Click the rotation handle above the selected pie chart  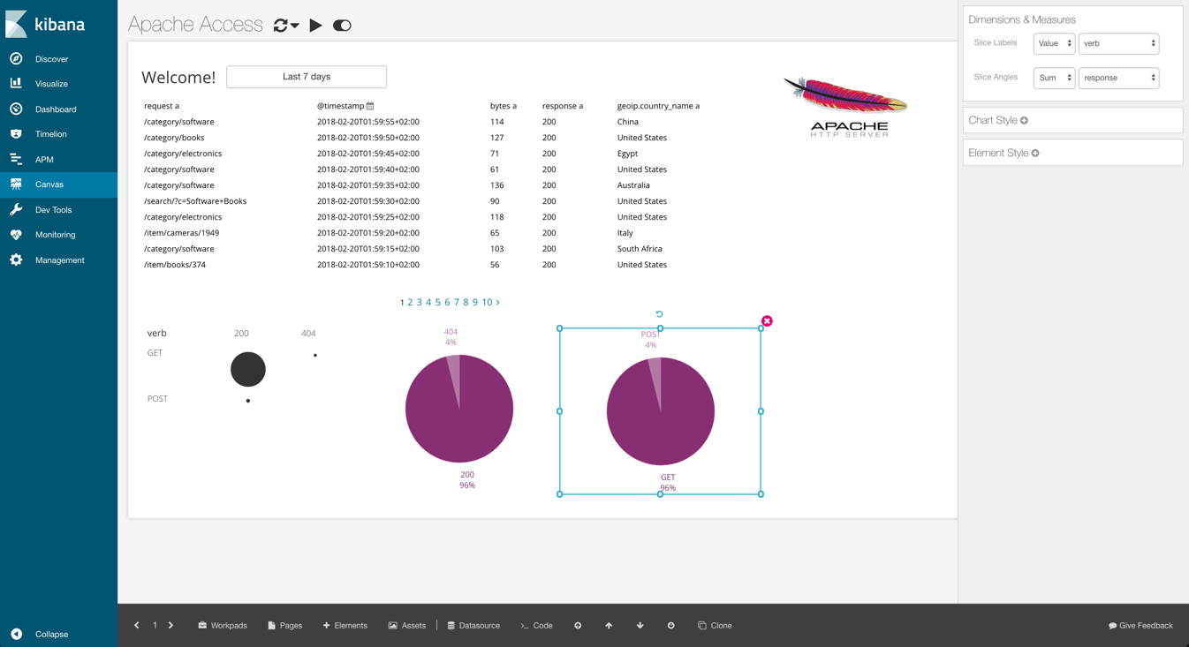pos(658,313)
